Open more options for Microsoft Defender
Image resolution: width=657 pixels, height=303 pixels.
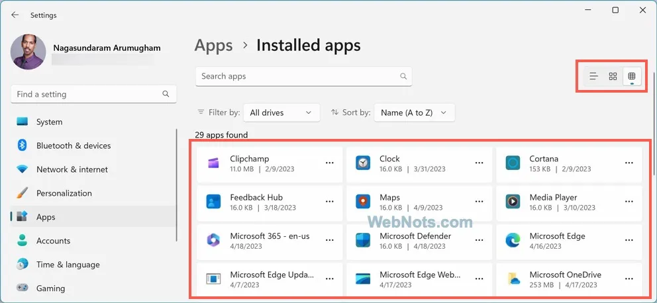coord(480,240)
